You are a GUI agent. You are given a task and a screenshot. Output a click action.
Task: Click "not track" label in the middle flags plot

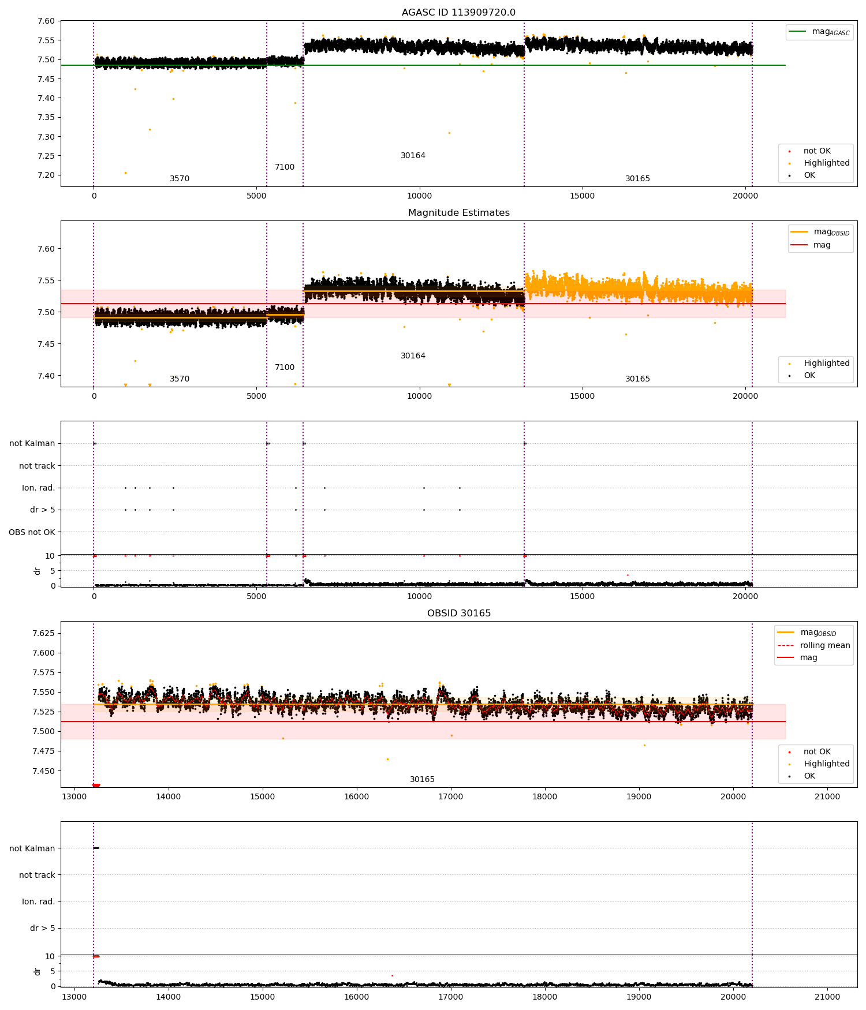tap(37, 466)
